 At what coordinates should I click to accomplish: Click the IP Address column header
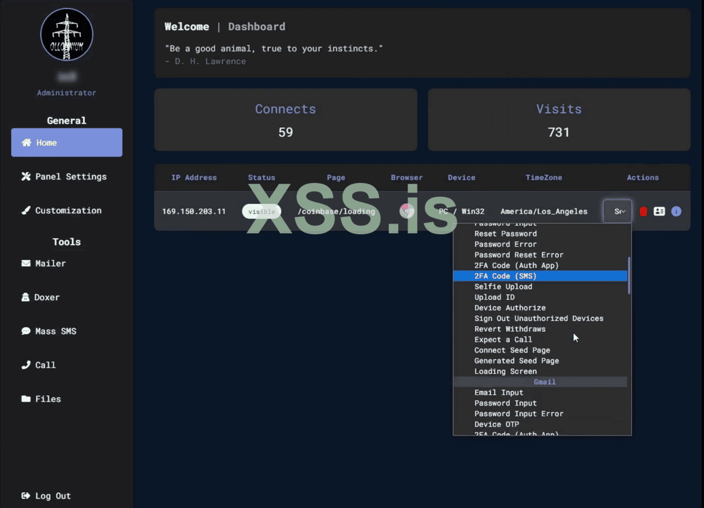pos(194,177)
